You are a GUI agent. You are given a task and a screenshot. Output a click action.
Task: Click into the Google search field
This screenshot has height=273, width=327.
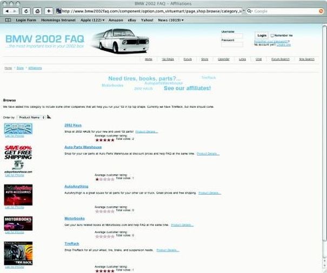pos(286,11)
